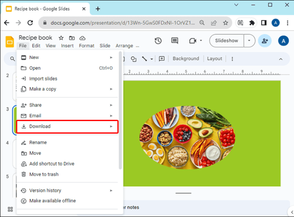
Task: Star the Recipe book presentation
Action: [x=61, y=38]
